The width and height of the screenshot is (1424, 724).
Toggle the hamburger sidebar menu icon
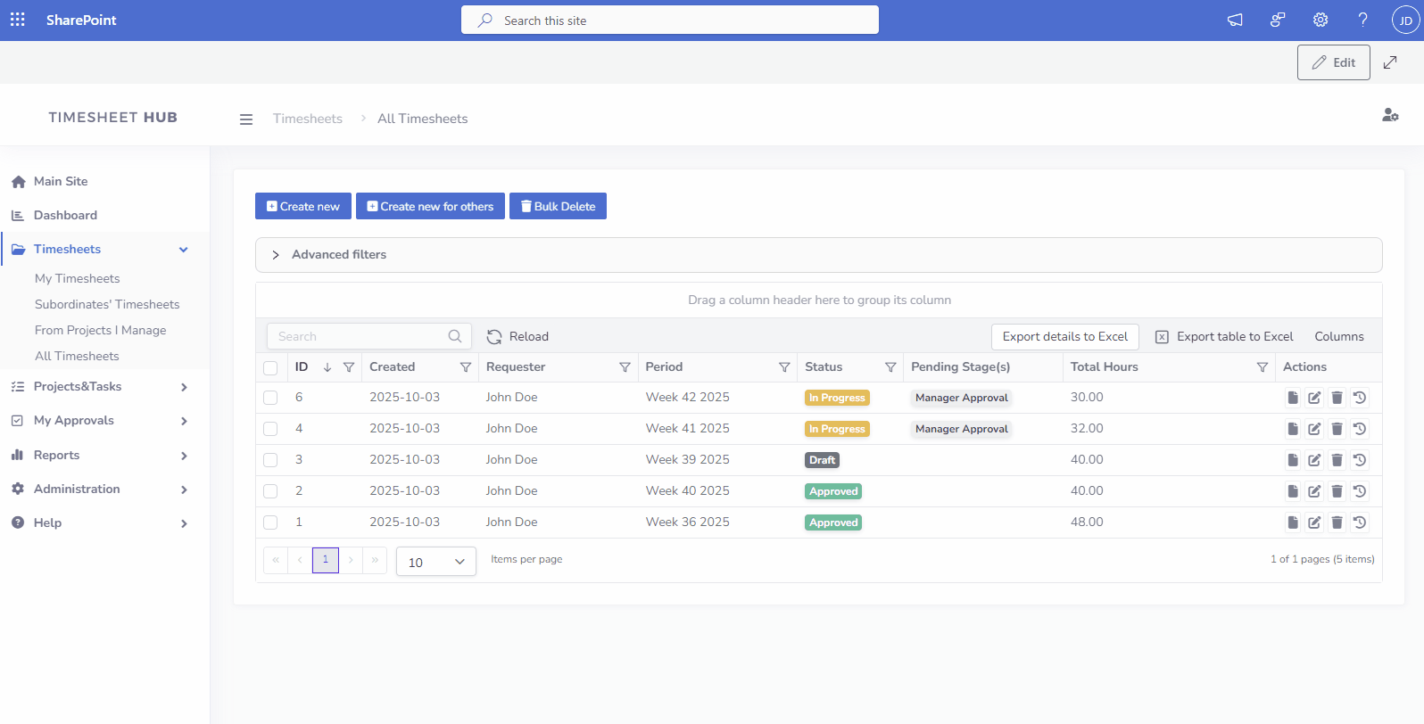click(x=246, y=119)
